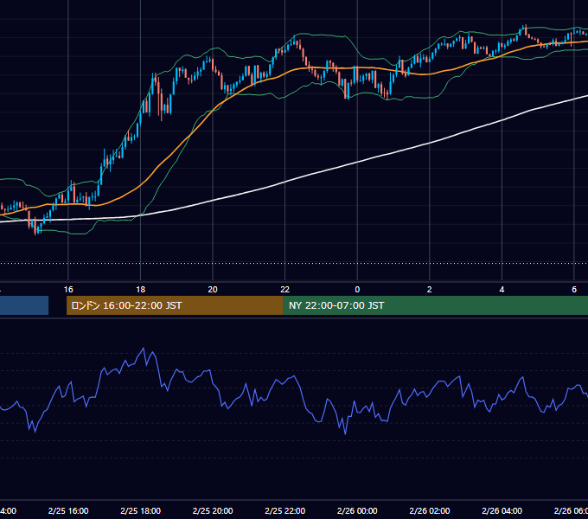The width and height of the screenshot is (588, 519).
Task: Click the '2/26 00:00' date label
Action: pos(357,510)
